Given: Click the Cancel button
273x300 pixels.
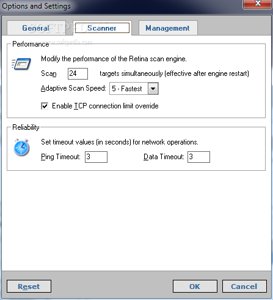Looking at the screenshot, I should point(244,287).
